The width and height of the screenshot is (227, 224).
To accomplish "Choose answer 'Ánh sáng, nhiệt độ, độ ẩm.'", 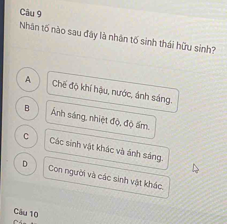I will [101, 120].
